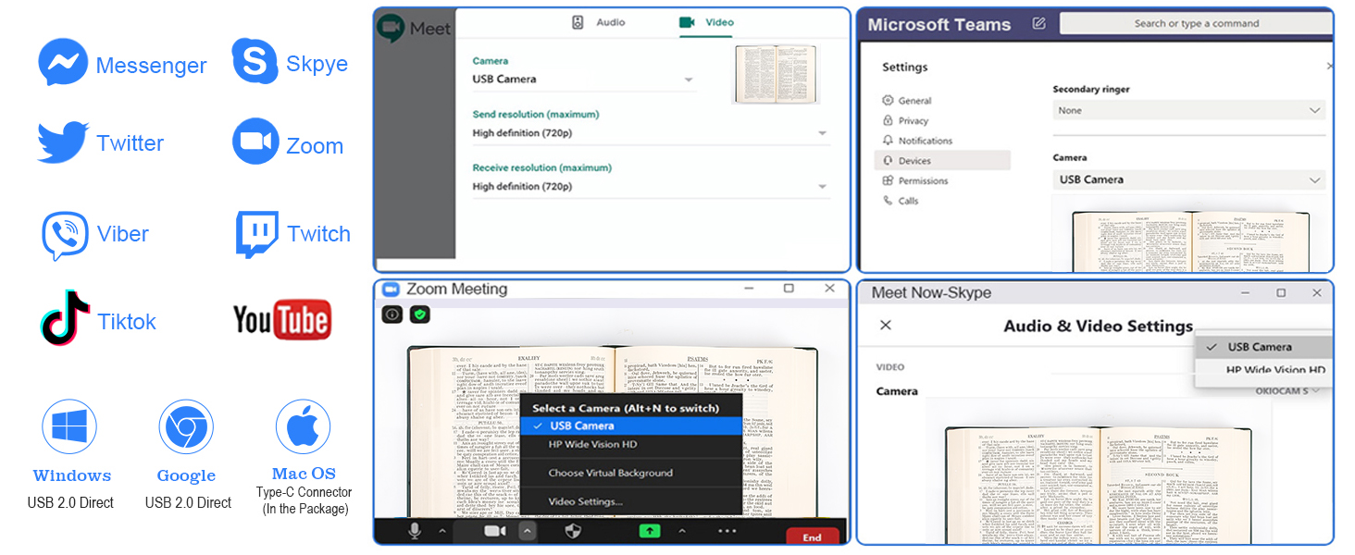Click the green encryption shield in Zoom

click(x=419, y=314)
